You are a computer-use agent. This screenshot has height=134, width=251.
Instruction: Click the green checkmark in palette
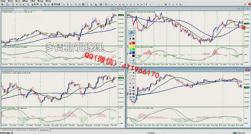[x=130, y=76]
